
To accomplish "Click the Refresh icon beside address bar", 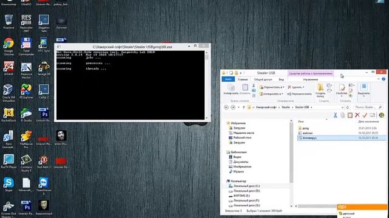I will coord(348,107).
